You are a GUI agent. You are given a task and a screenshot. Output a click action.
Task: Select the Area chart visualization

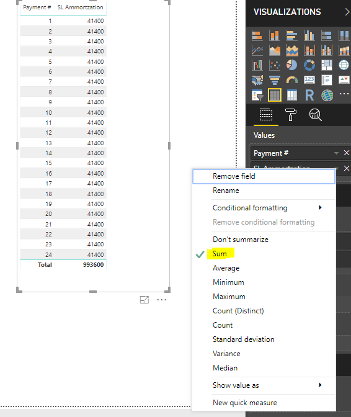click(x=274, y=50)
